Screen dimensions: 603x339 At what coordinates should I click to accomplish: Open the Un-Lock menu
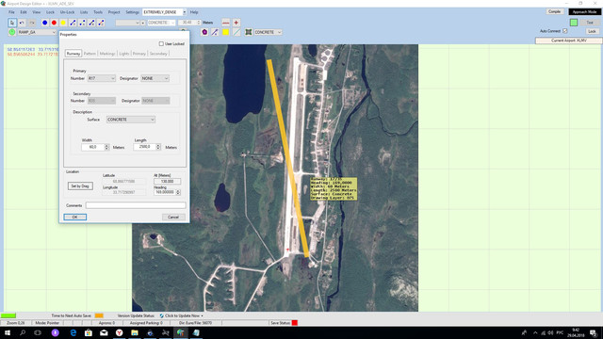click(x=67, y=12)
